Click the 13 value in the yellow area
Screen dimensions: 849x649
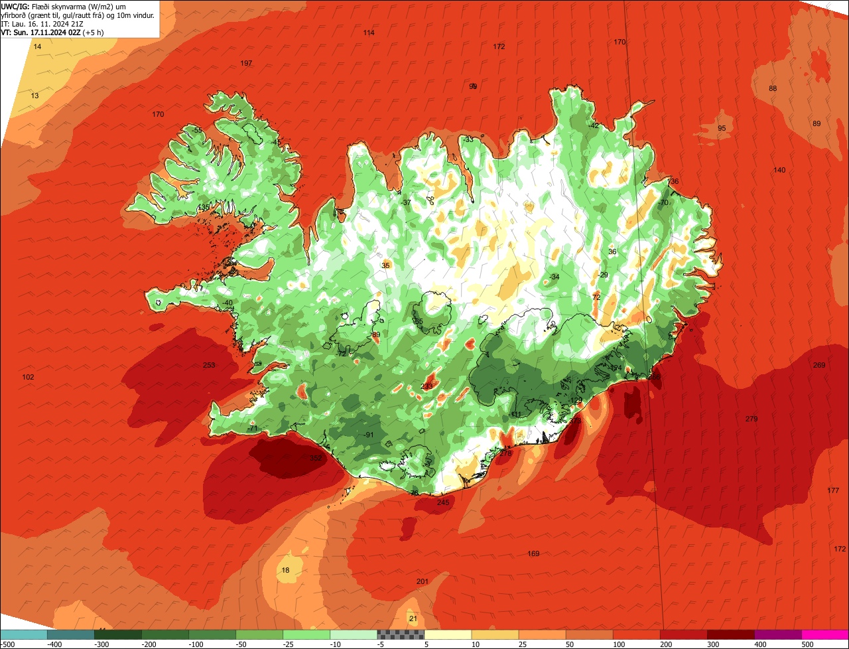(34, 96)
